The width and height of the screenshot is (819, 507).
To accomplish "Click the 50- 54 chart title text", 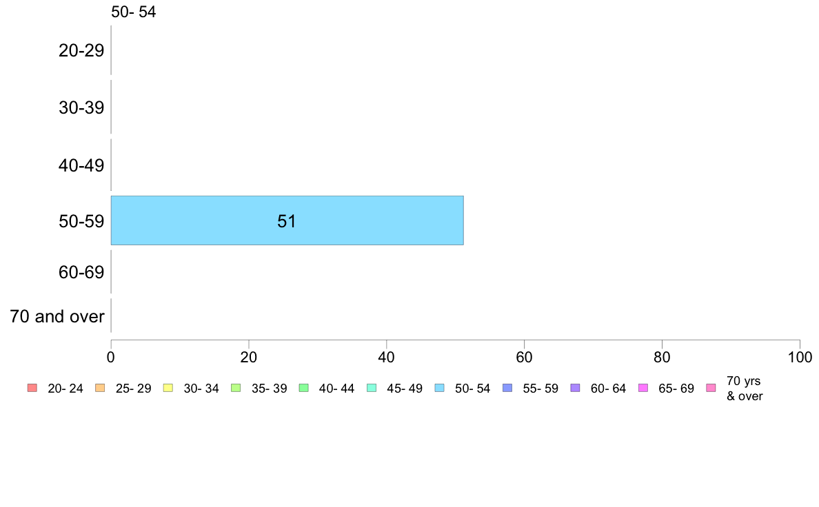I will point(134,12).
